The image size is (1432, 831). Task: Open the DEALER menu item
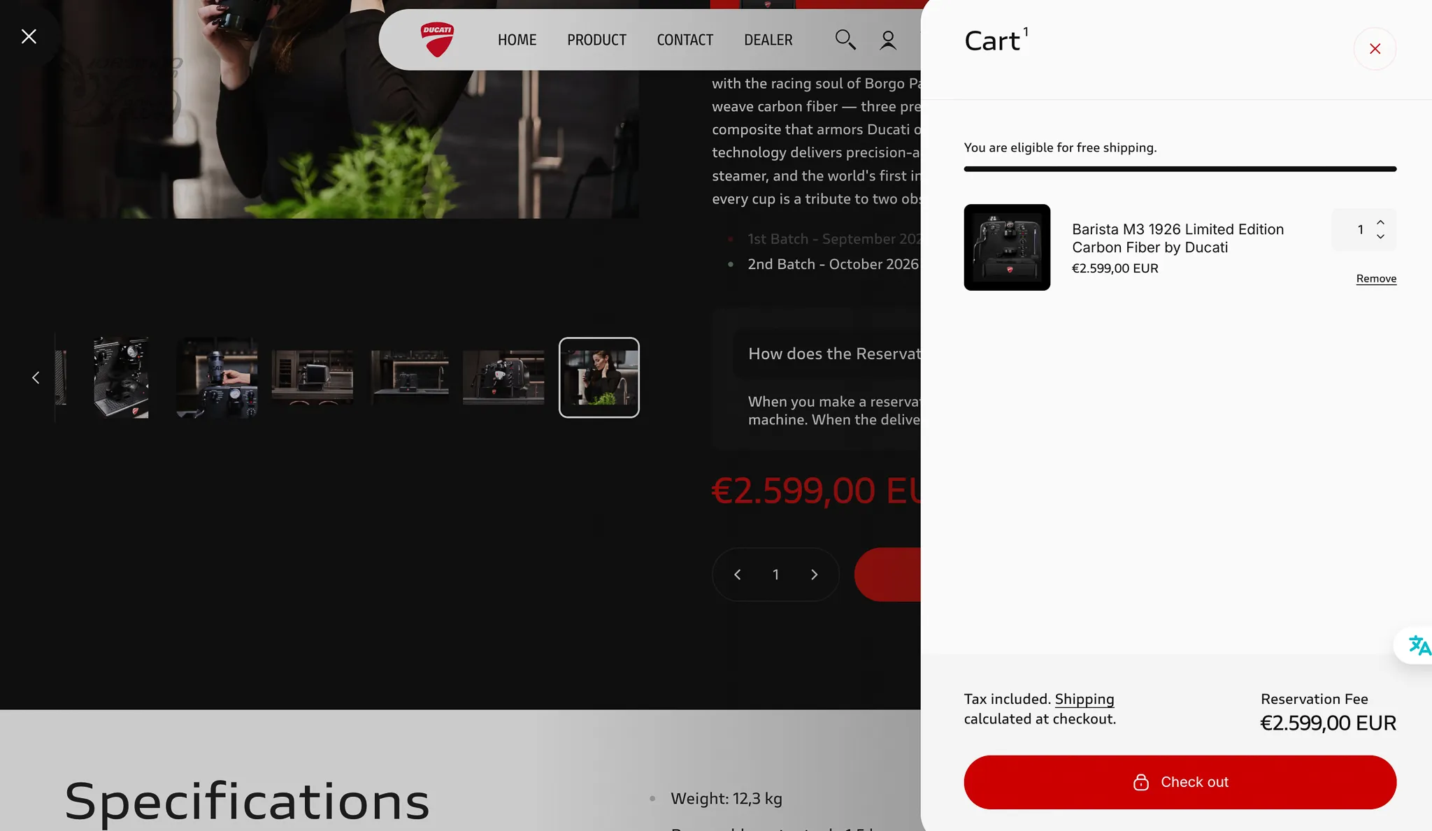pyautogui.click(x=768, y=40)
